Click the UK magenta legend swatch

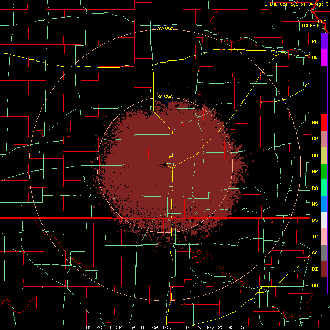pos(324,58)
